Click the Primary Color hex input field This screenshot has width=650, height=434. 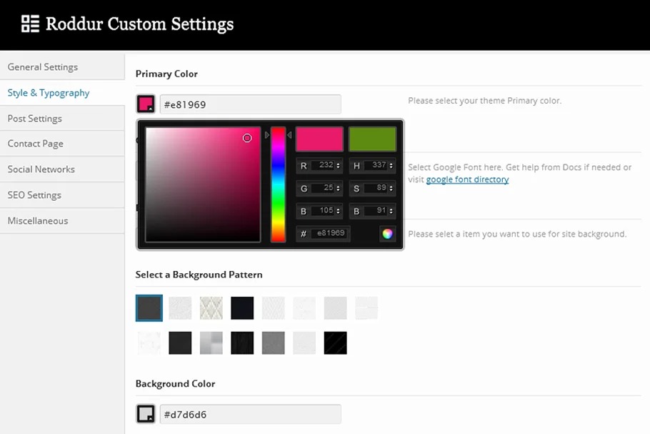250,104
